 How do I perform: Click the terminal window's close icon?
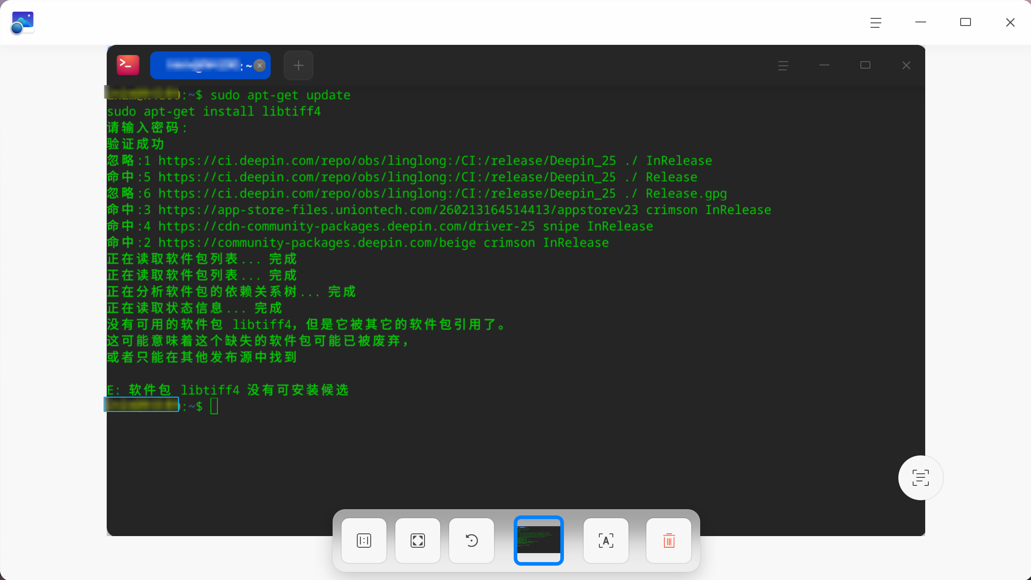pos(906,65)
